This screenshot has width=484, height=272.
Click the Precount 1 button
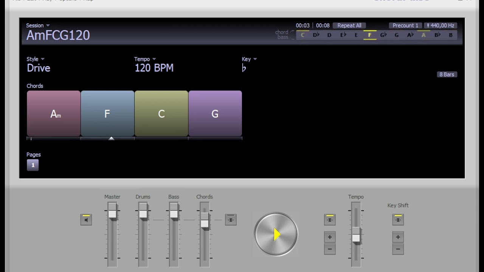click(405, 25)
